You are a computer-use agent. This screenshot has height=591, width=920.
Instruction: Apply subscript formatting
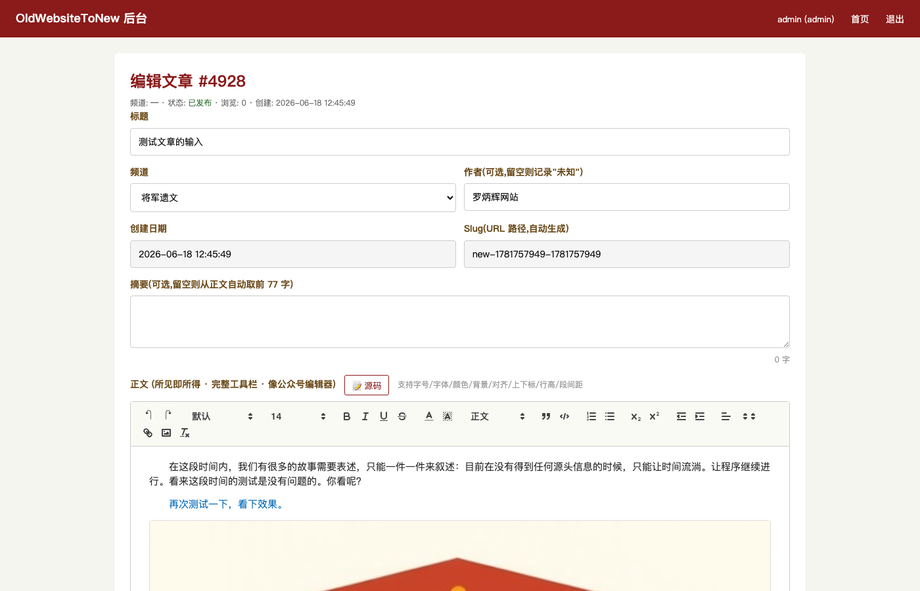[636, 416]
